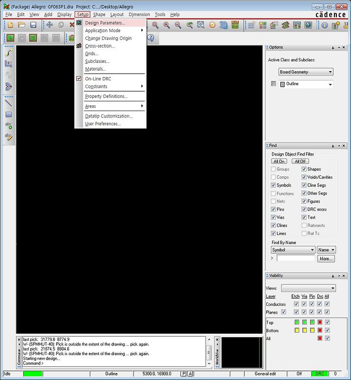The width and height of the screenshot is (351, 380).
Task: Select the Add Rectangle tool
Action: click(x=8, y=114)
